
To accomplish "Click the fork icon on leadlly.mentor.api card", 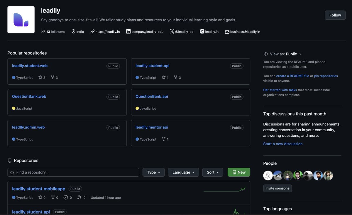I will [164, 139].
